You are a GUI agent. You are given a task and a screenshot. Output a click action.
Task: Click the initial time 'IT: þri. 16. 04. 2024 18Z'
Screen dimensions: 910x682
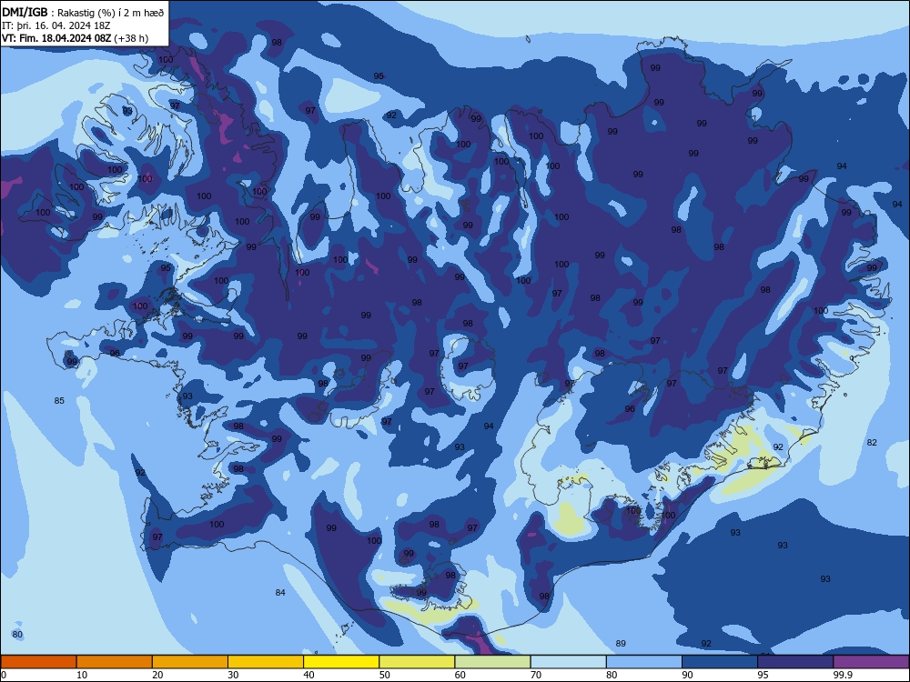pos(56,25)
